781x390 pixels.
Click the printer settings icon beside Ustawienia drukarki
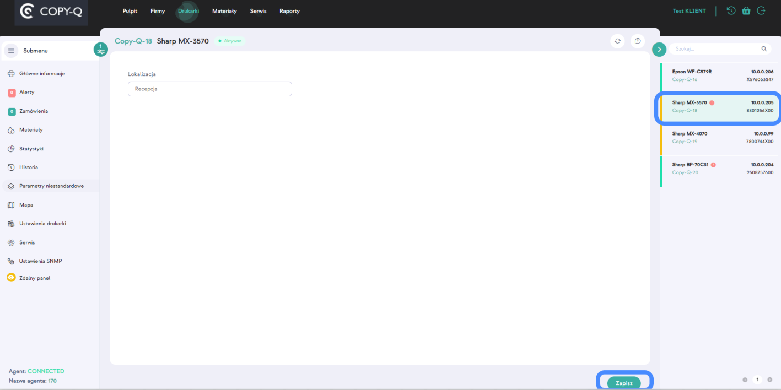point(11,224)
